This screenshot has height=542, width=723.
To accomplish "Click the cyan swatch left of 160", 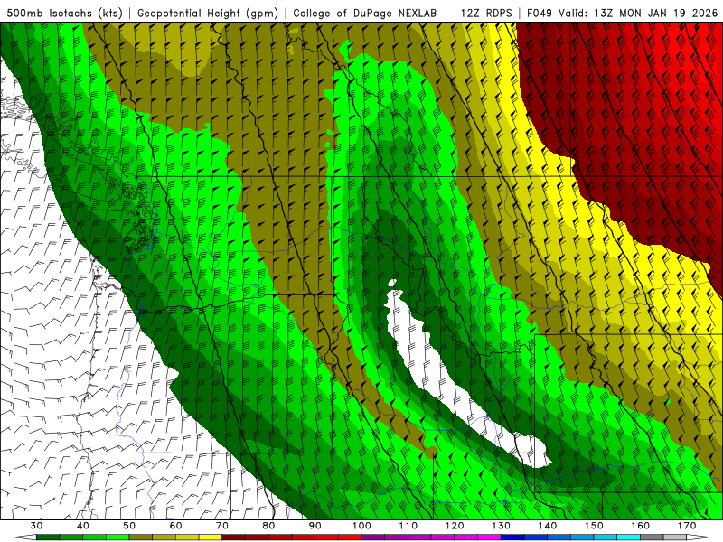I will 629,537.
